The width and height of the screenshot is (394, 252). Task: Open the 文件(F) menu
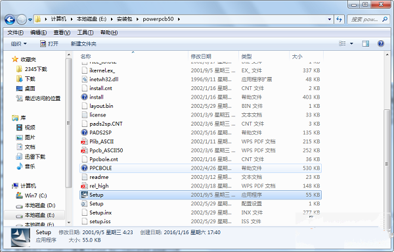[15, 32]
